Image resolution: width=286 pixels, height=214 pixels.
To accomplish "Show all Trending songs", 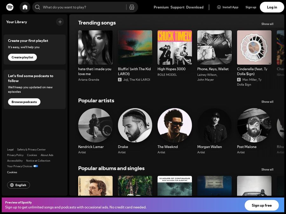I will coord(267,24).
